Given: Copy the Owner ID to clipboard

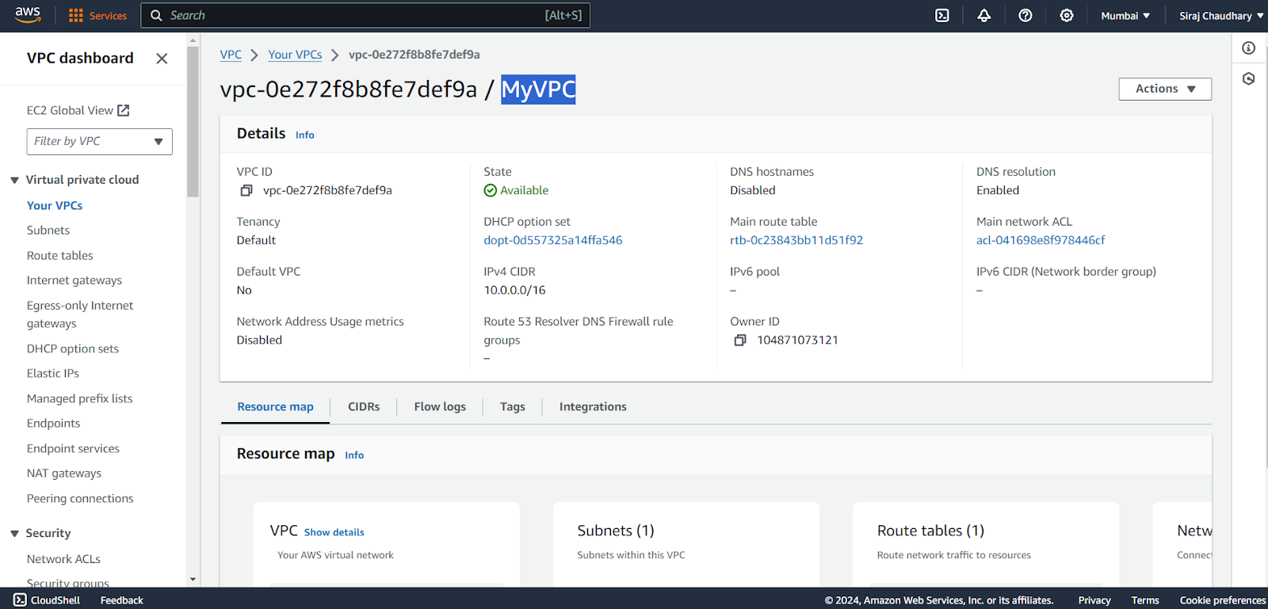Looking at the screenshot, I should (x=740, y=341).
